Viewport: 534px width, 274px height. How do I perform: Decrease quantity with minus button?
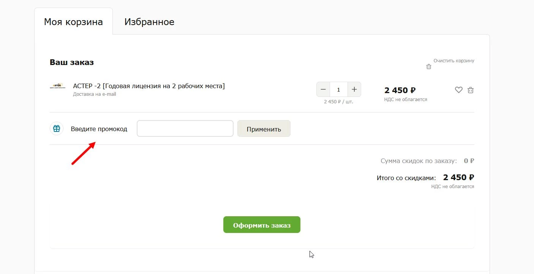tap(323, 89)
